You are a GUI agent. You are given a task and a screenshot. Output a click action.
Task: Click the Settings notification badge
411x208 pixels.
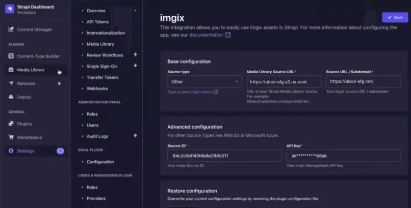click(60, 151)
